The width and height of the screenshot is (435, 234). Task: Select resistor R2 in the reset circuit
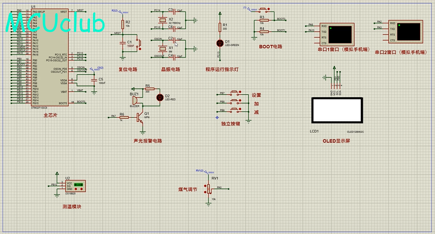(x=122, y=24)
